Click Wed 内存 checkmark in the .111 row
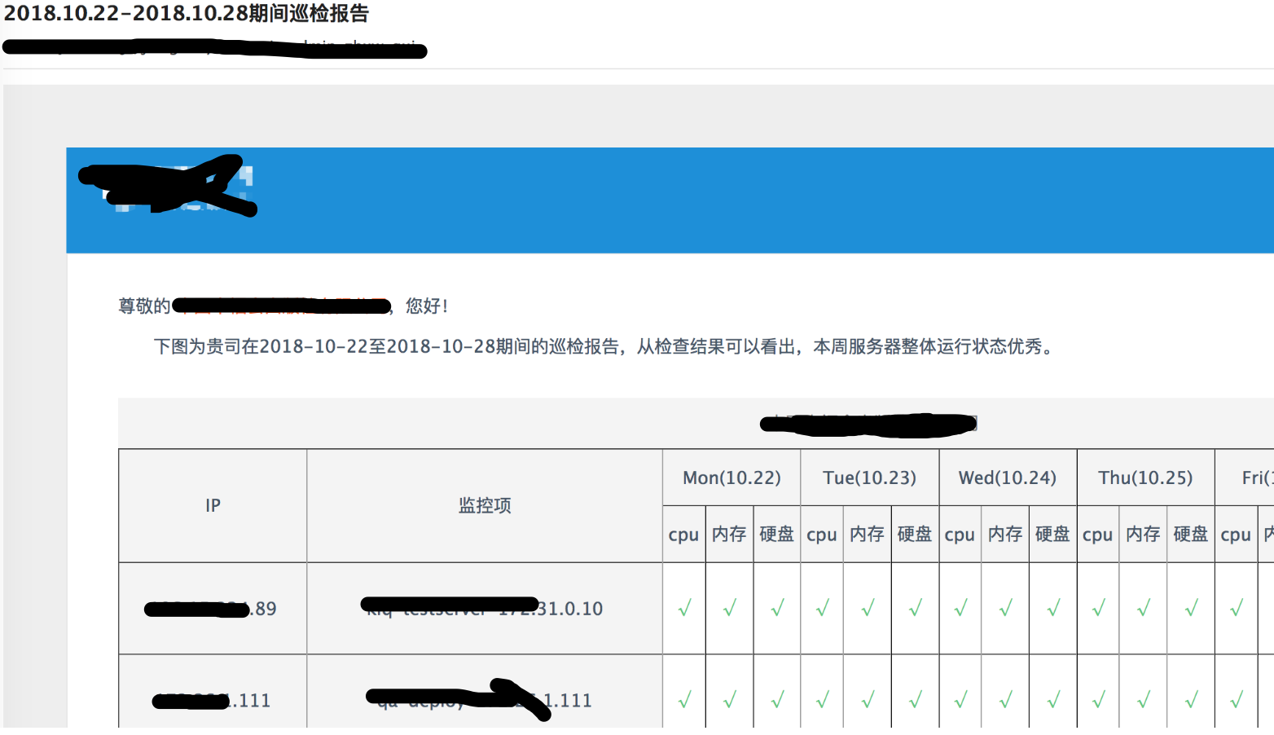 pos(1006,699)
